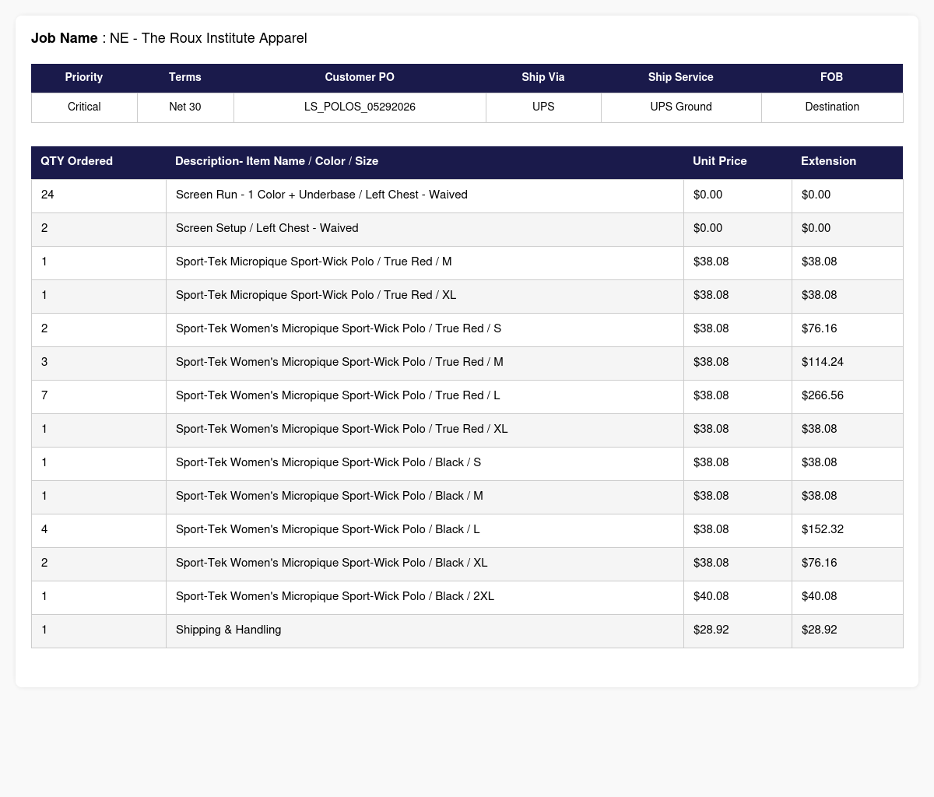Select the Screen Run 1 Color description
Viewport: 934px width, 797px height.
321,195
